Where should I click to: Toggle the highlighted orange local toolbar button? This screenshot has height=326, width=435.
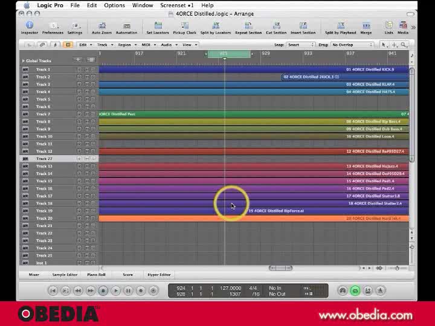68,45
